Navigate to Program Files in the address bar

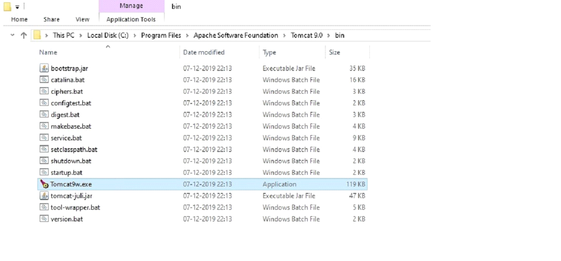161,35
